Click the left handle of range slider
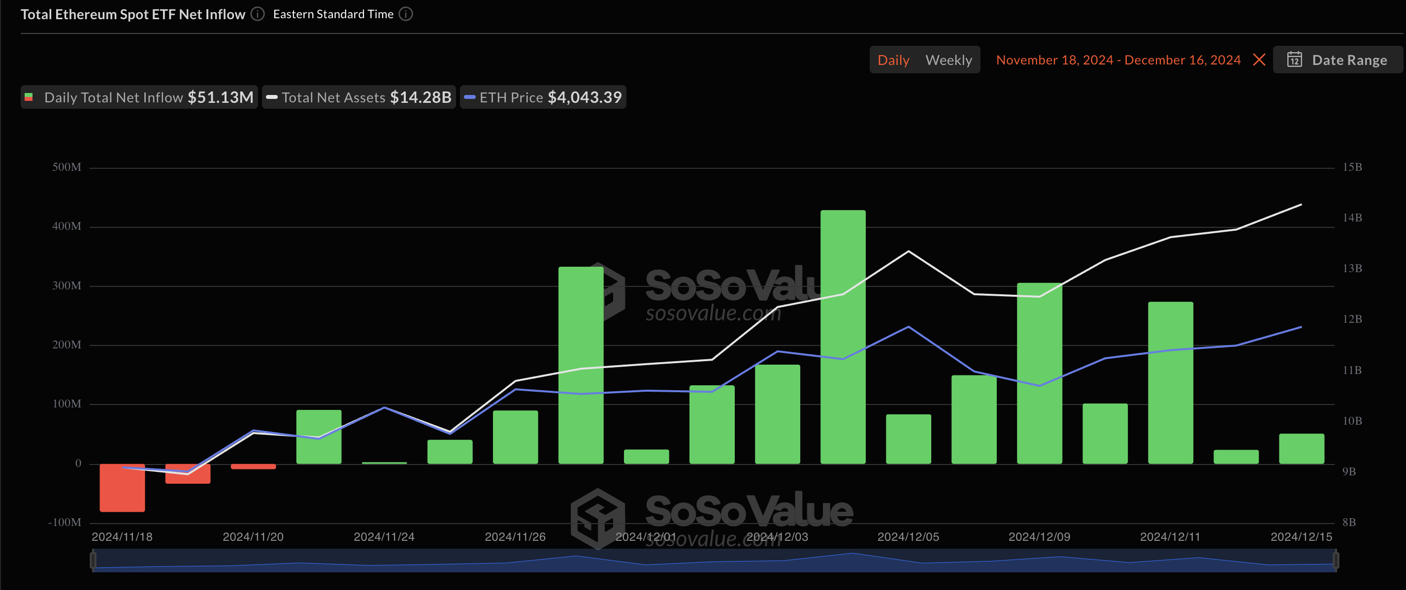 pyautogui.click(x=93, y=560)
